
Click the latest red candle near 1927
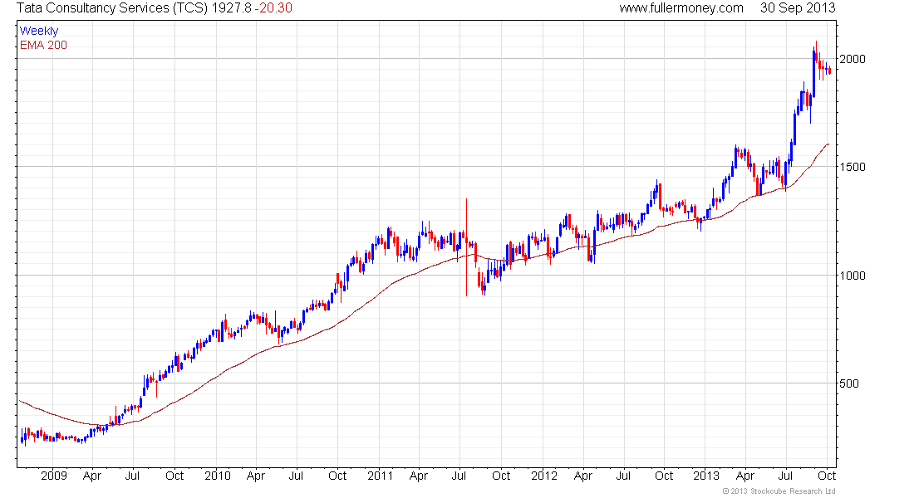829,71
